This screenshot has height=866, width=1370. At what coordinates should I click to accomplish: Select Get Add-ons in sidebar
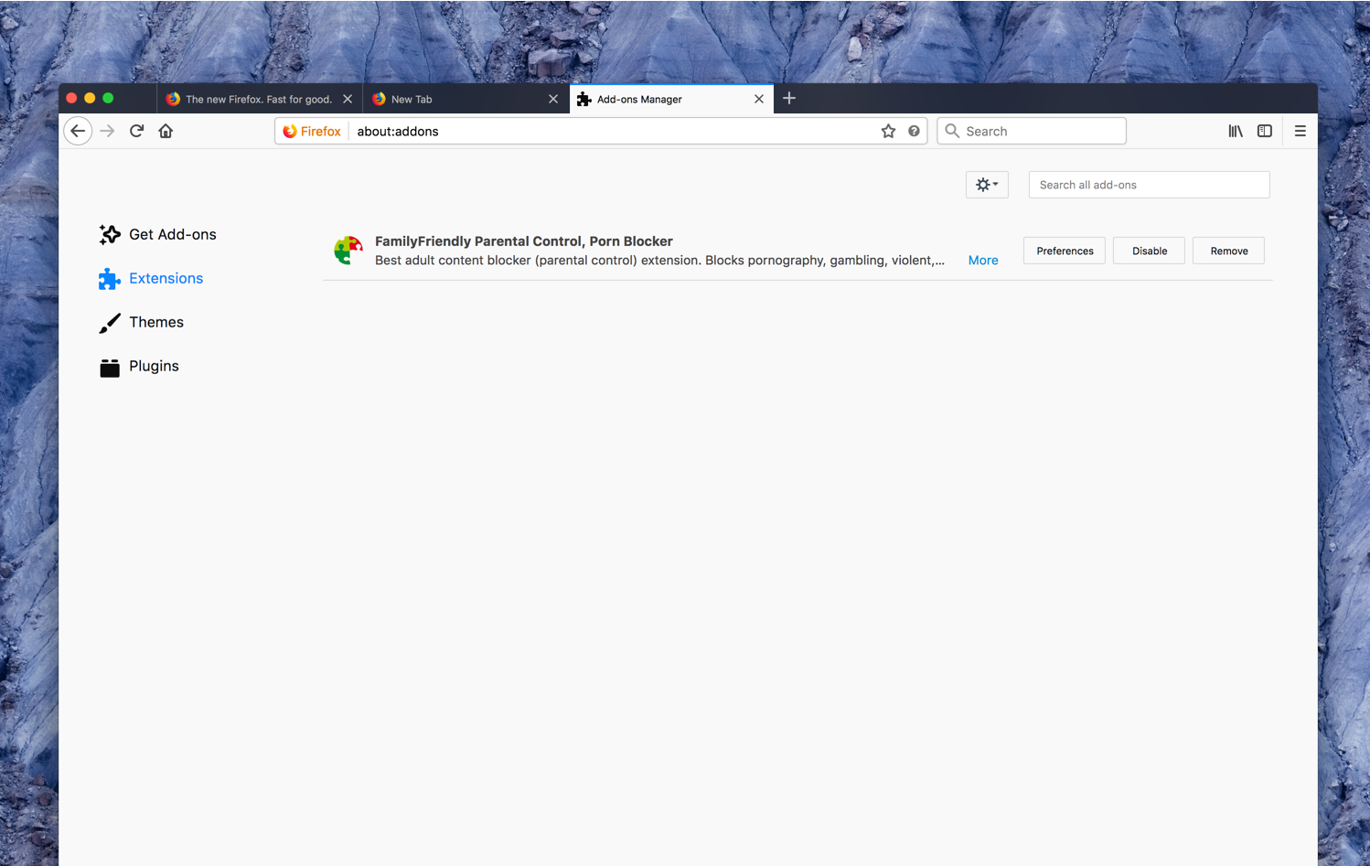pos(157,234)
